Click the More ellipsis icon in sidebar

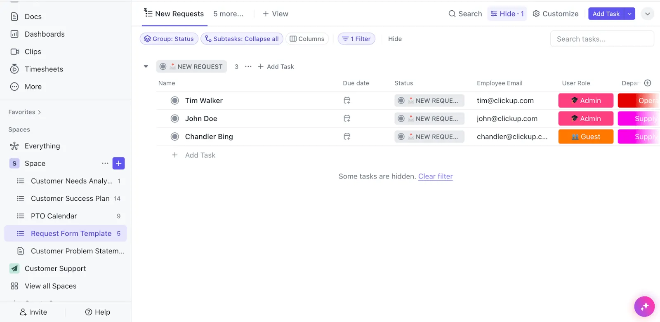click(x=14, y=87)
